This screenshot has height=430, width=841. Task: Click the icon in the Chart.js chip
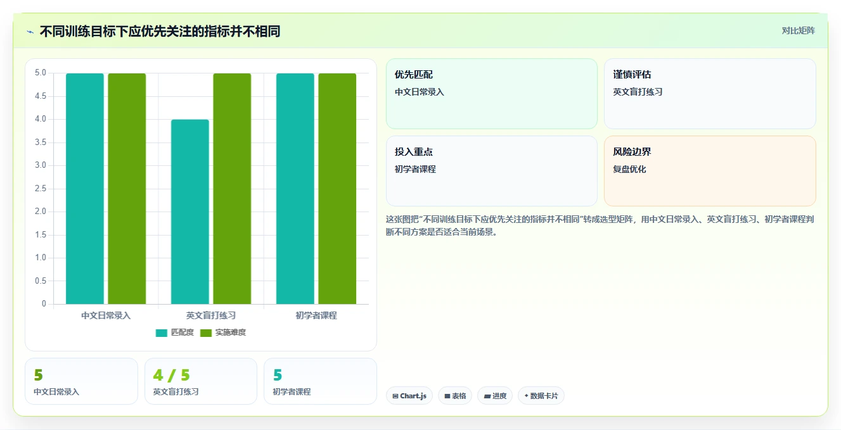395,396
